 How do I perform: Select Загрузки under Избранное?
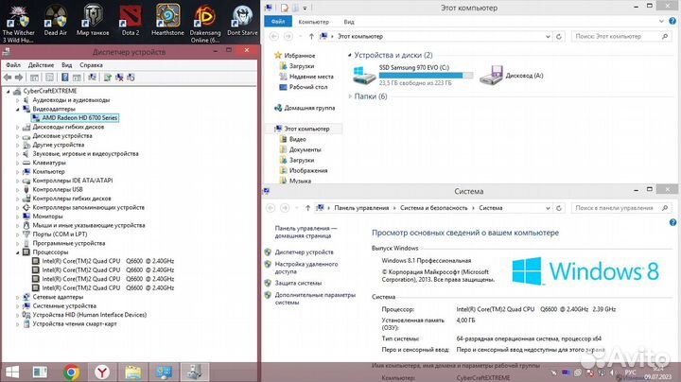297,66
